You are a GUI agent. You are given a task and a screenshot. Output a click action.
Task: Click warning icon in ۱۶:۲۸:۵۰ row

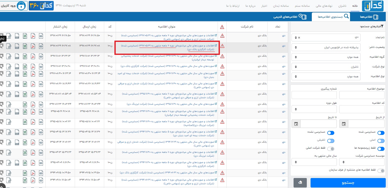222,36
